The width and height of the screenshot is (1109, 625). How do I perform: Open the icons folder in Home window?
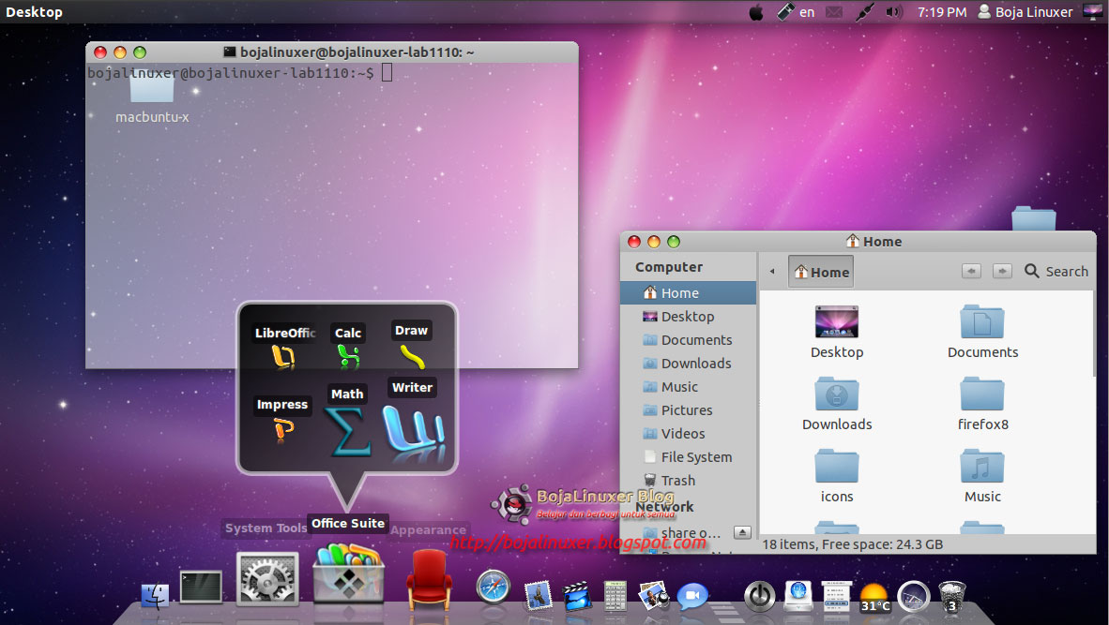tap(837, 476)
